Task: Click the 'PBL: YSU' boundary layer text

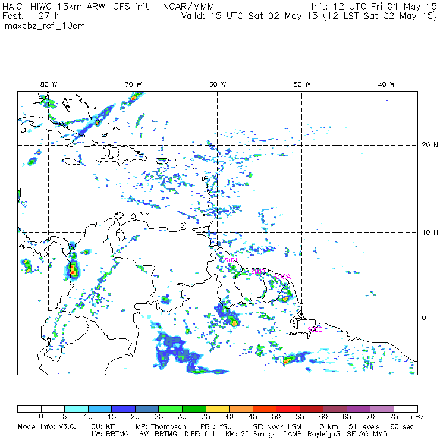Action: [x=216, y=427]
